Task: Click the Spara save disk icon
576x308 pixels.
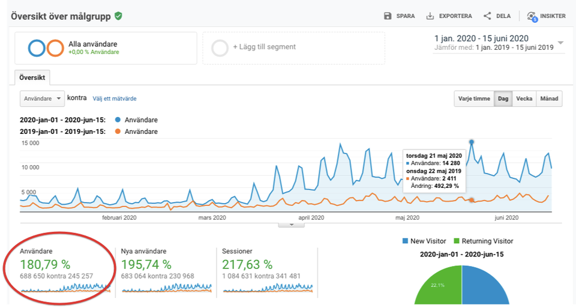Action: point(388,16)
